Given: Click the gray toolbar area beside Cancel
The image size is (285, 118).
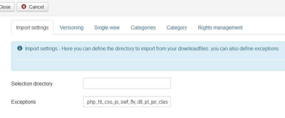Looking at the screenshot, I should [x=164, y=7].
